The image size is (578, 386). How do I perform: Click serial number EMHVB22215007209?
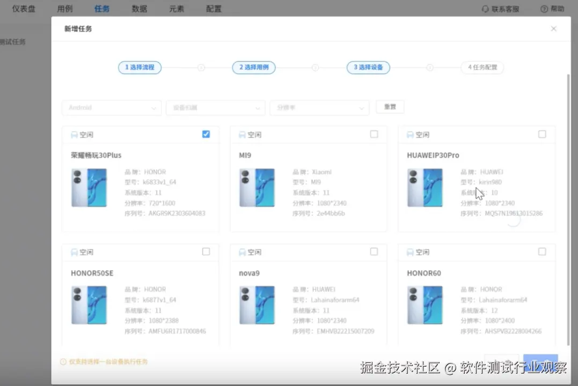click(x=346, y=331)
